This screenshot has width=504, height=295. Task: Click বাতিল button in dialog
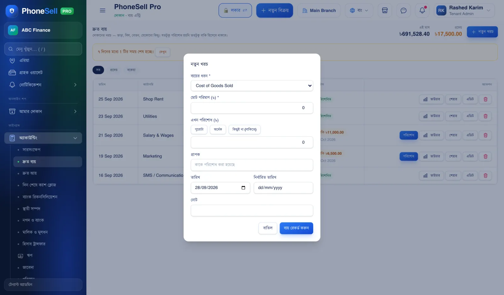click(x=268, y=228)
